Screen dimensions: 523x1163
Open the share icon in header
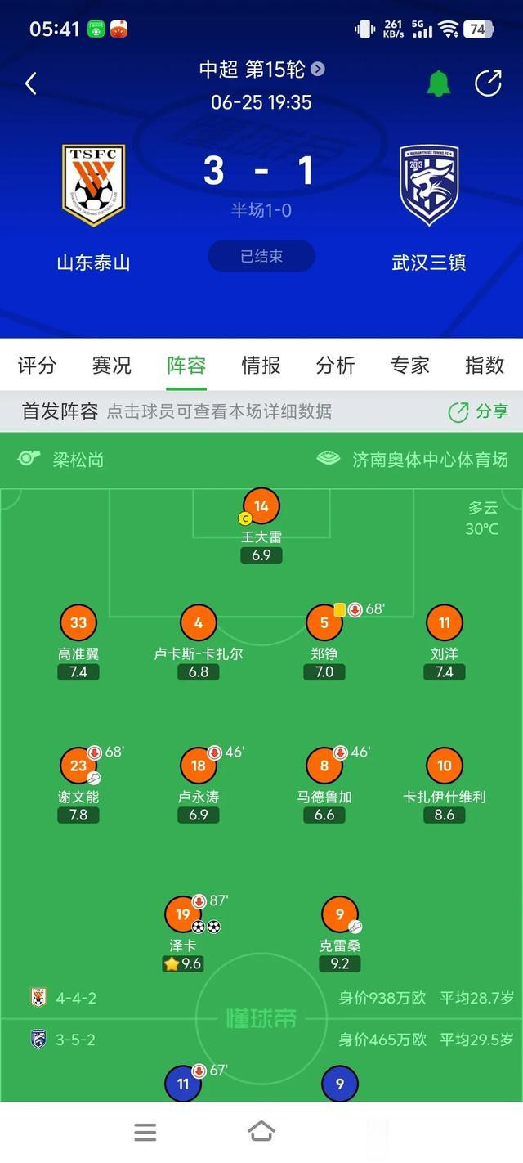488,83
